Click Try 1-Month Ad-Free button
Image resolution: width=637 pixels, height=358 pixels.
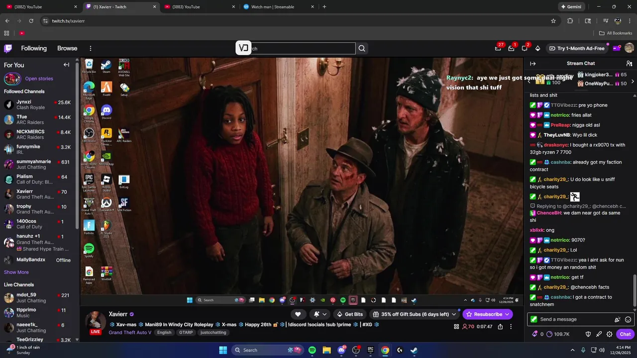pos(577,48)
